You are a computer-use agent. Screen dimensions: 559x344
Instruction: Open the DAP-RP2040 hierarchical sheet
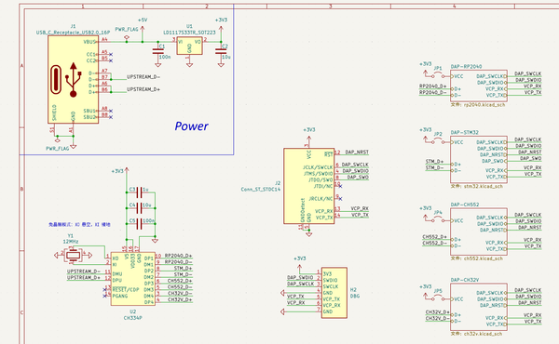tap(479, 86)
